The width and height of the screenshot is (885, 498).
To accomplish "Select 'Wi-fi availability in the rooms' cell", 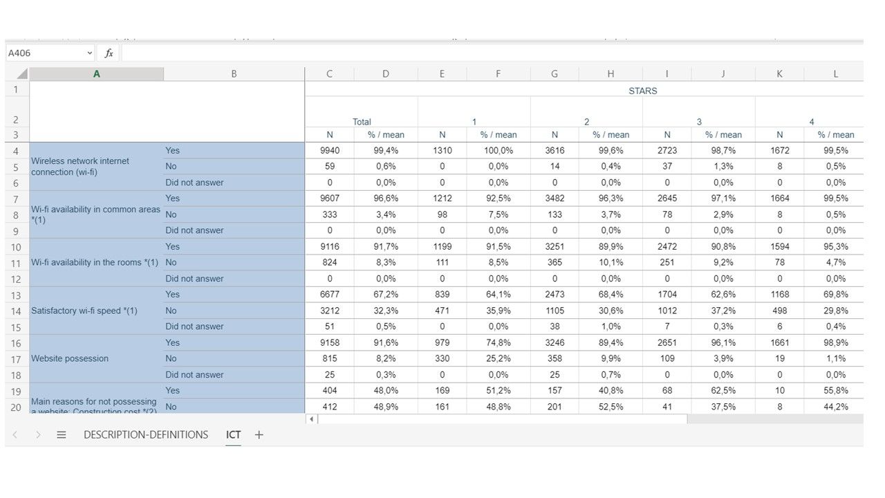I will pyautogui.click(x=97, y=263).
